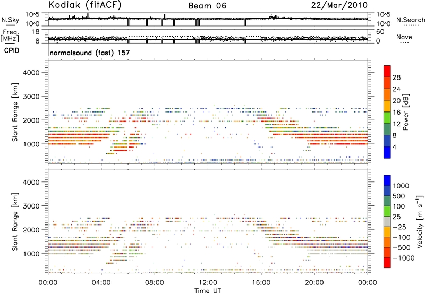
Task: Click the '3000' tick on velocity panel axis
Action: click(31, 206)
